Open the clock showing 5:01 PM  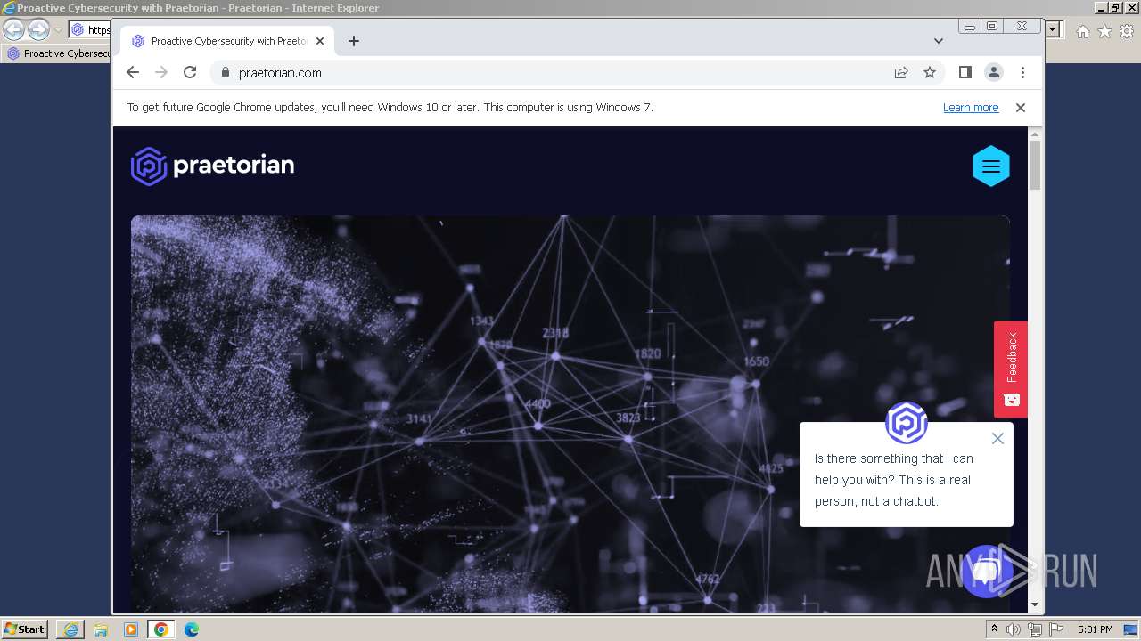click(x=1095, y=629)
